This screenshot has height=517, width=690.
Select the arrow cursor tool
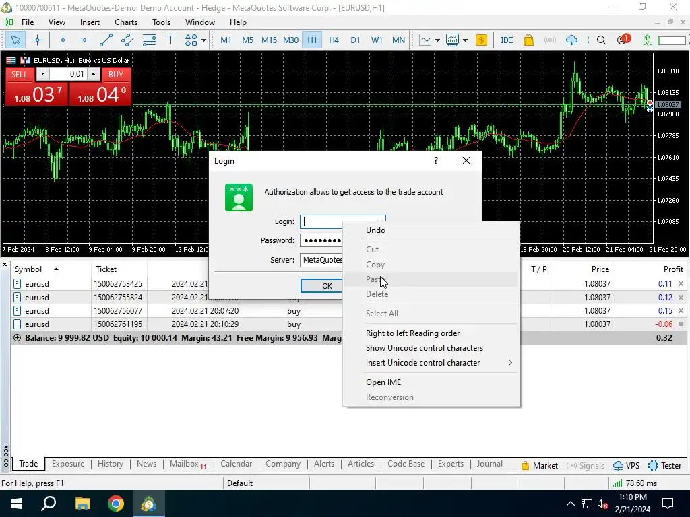pyautogui.click(x=15, y=40)
